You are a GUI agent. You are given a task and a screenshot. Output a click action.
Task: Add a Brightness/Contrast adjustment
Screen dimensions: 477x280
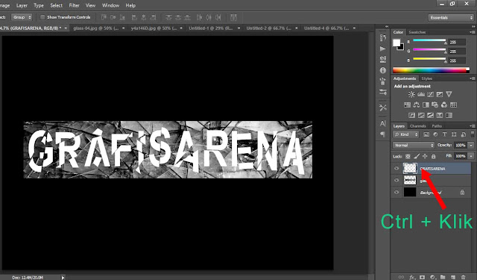click(x=411, y=94)
